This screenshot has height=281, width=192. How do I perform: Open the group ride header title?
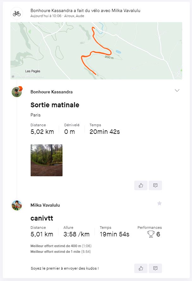click(85, 10)
